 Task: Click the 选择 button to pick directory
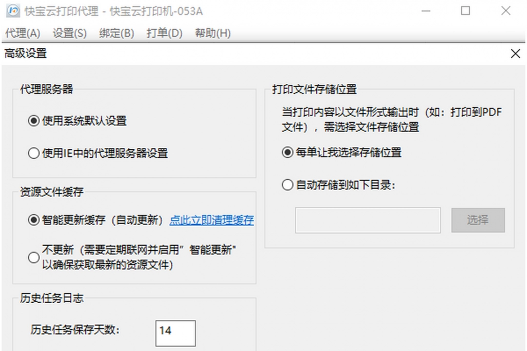[x=478, y=220]
